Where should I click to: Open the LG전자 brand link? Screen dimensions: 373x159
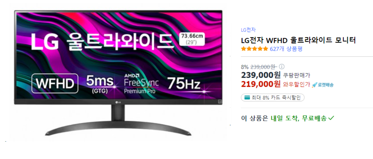pyautogui.click(x=248, y=30)
